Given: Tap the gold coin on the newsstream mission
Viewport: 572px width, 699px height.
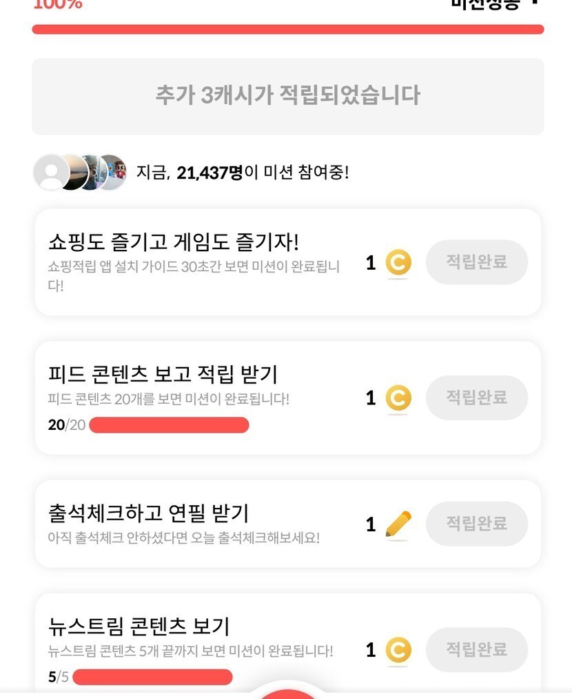Looking at the screenshot, I should tap(398, 650).
